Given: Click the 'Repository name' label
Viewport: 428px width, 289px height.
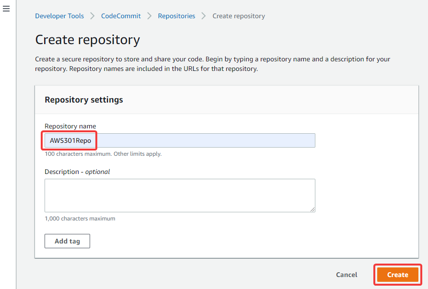Looking at the screenshot, I should click(70, 126).
